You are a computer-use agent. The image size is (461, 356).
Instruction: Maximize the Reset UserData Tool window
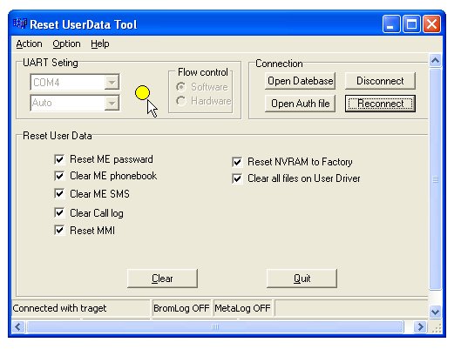click(411, 24)
